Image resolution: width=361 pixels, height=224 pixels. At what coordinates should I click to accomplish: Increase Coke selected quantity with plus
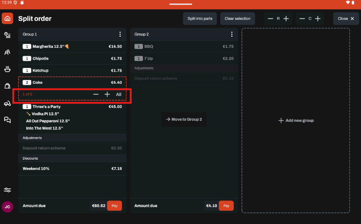tap(107, 94)
